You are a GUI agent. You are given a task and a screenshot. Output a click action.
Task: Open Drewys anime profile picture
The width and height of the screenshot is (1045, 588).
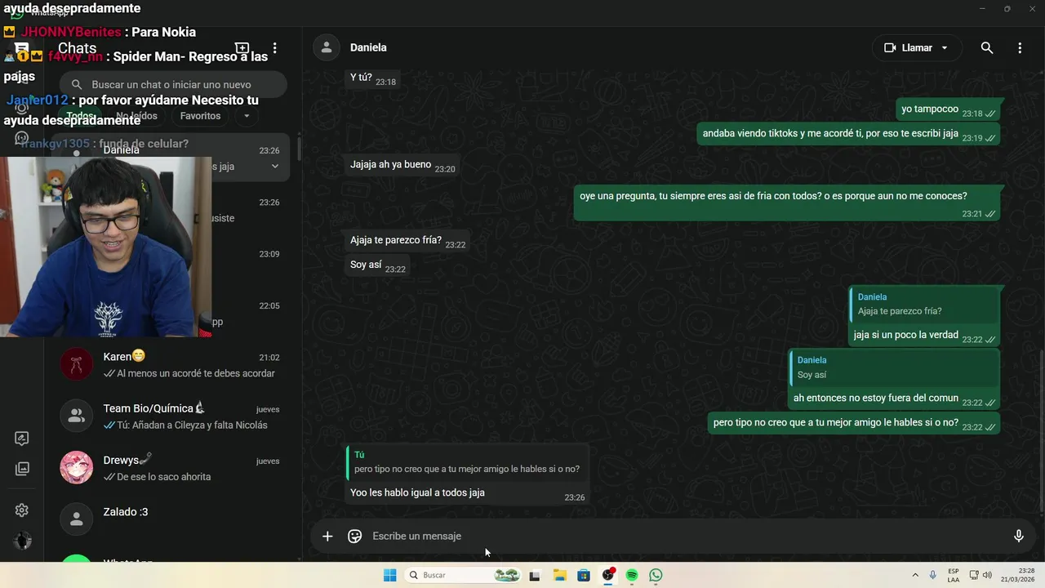click(x=77, y=467)
